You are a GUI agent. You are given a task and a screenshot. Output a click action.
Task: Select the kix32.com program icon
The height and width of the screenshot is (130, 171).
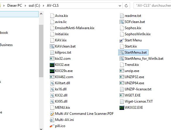[52, 59]
